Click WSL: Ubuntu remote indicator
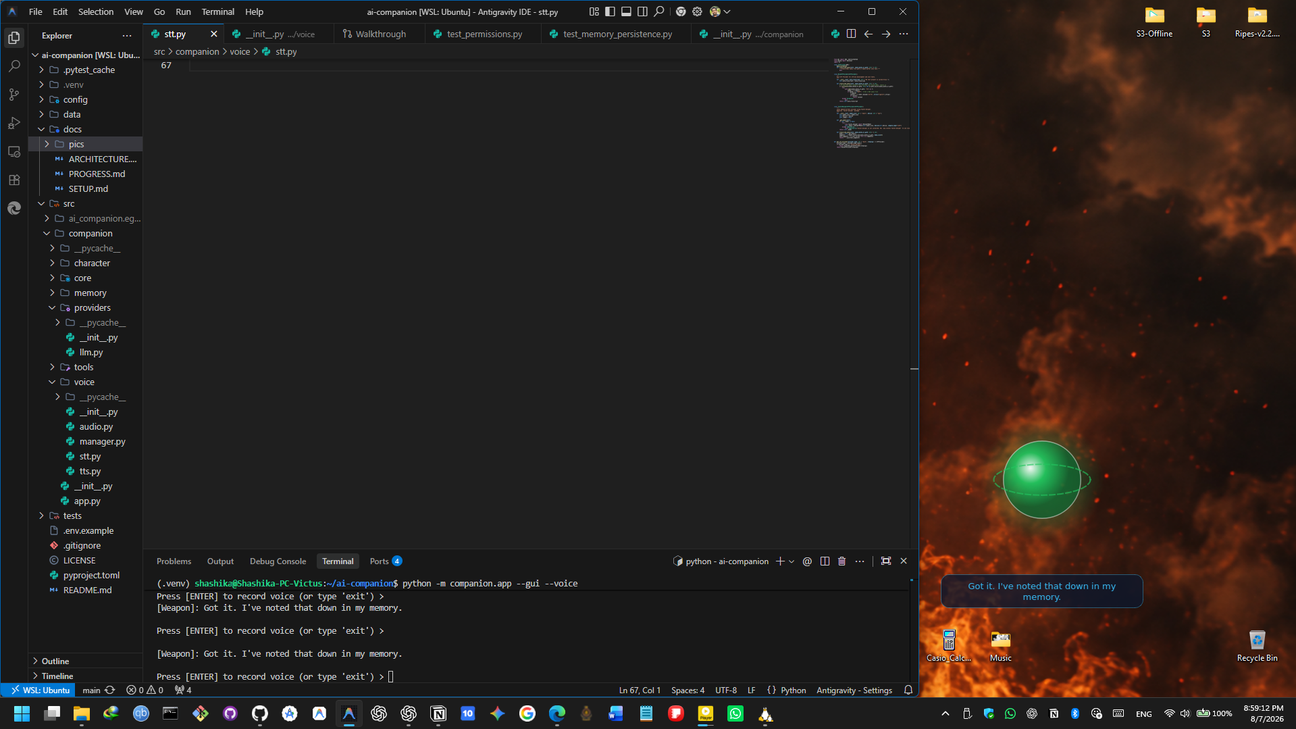 [x=40, y=690]
